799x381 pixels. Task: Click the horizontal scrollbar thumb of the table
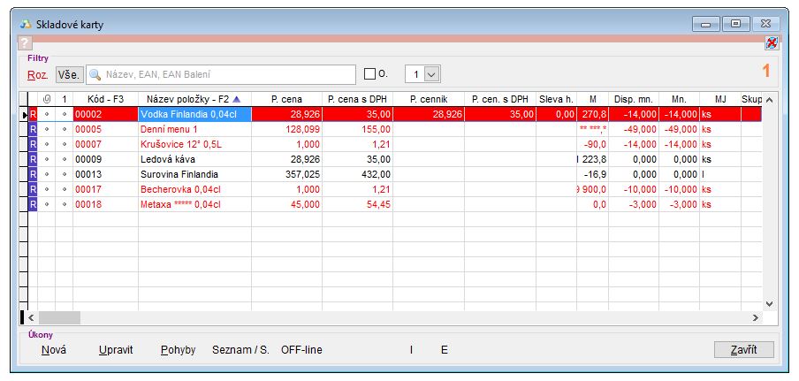click(59, 316)
